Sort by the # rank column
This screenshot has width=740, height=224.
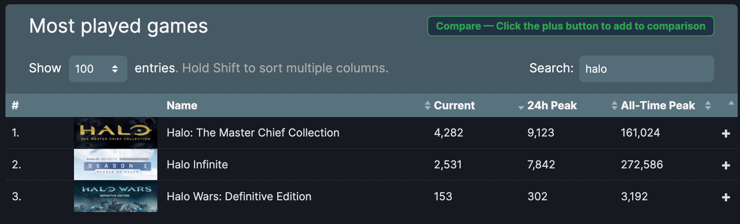click(x=16, y=105)
